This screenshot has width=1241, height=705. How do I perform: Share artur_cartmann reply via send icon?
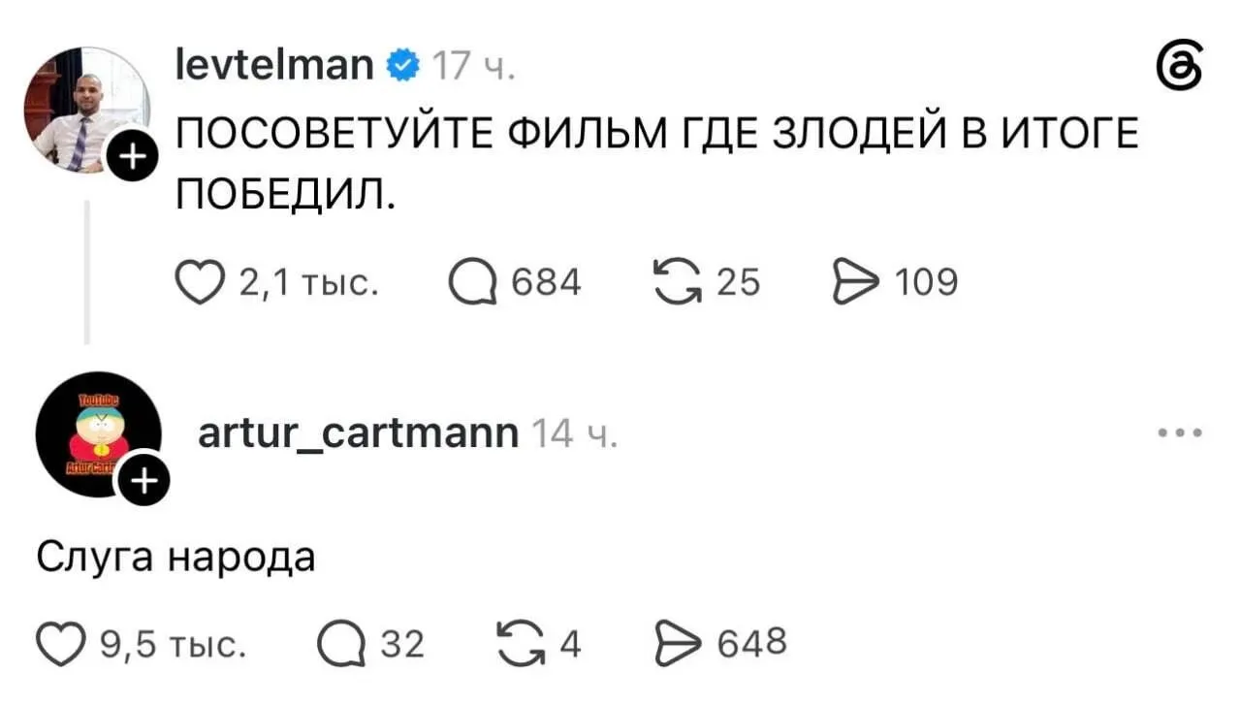tap(677, 643)
